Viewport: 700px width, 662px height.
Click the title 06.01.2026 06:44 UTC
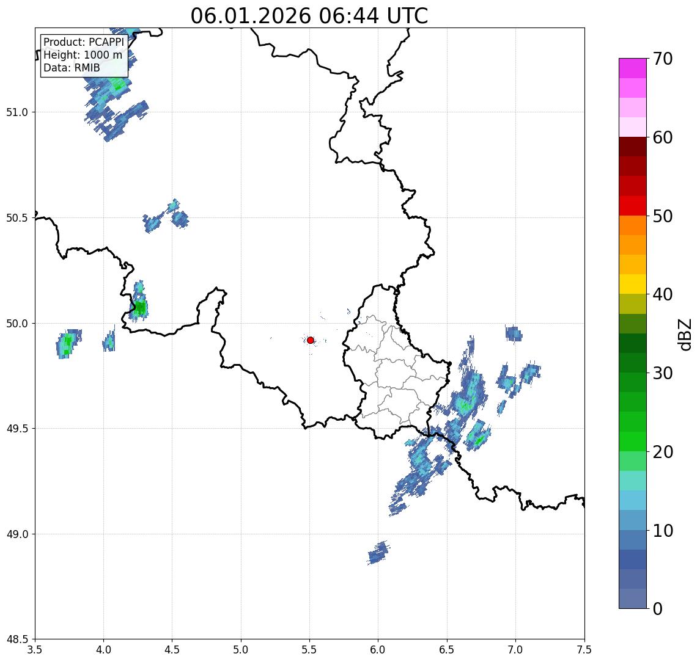309,16
